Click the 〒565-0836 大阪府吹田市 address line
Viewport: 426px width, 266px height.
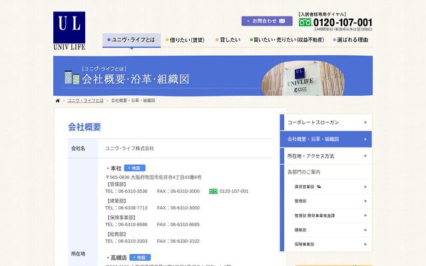click(x=154, y=178)
